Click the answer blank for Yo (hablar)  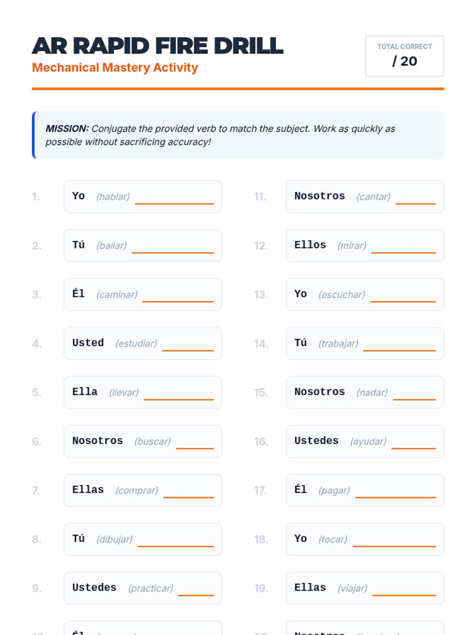tap(174, 198)
